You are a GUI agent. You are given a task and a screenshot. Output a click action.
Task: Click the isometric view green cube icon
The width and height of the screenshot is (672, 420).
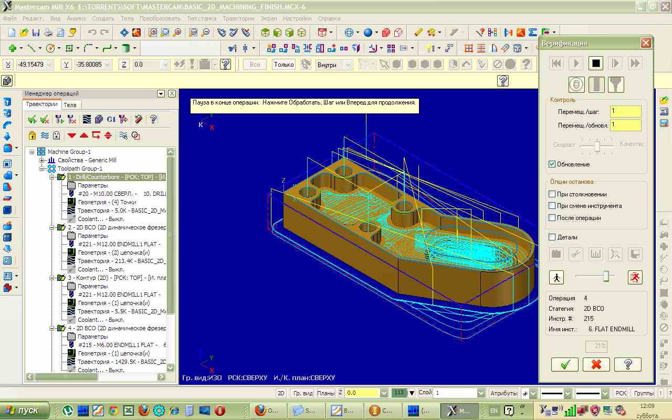tap(265, 33)
